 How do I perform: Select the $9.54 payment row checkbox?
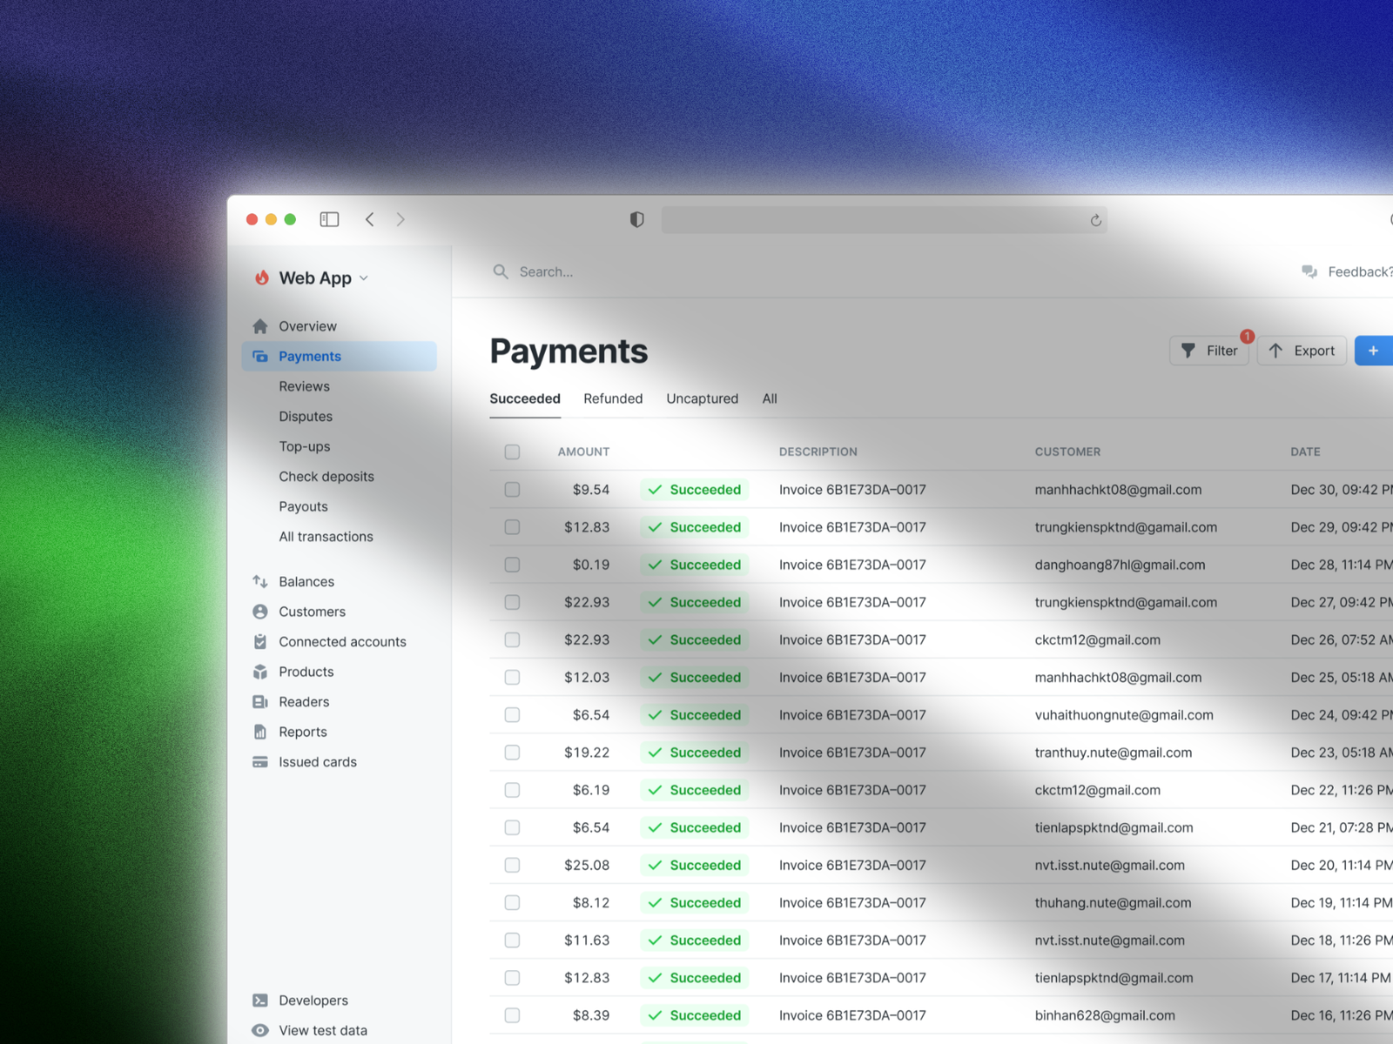[x=512, y=490]
